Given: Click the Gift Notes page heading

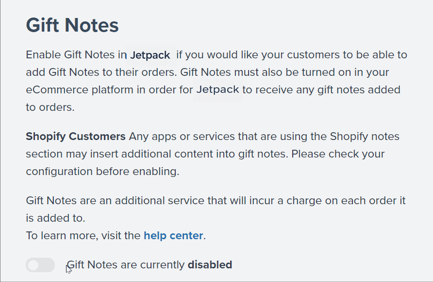Looking at the screenshot, I should click(72, 25).
